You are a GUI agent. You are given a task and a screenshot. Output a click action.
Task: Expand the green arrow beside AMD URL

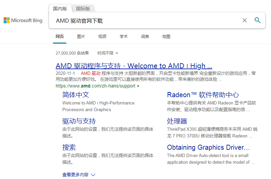pos(138,86)
